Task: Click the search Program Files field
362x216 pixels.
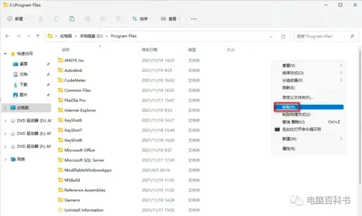Action: tap(326, 36)
